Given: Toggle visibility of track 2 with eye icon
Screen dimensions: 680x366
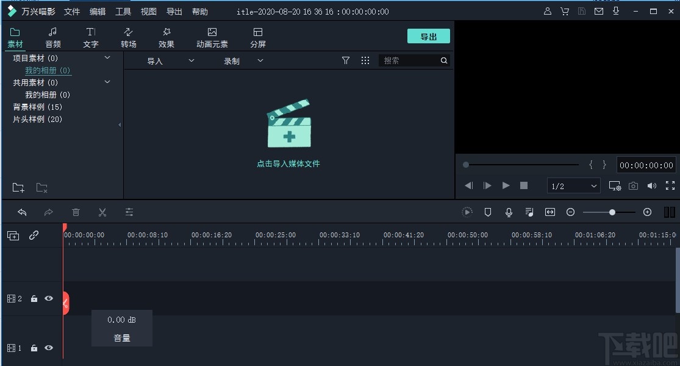Looking at the screenshot, I should 49,298.
